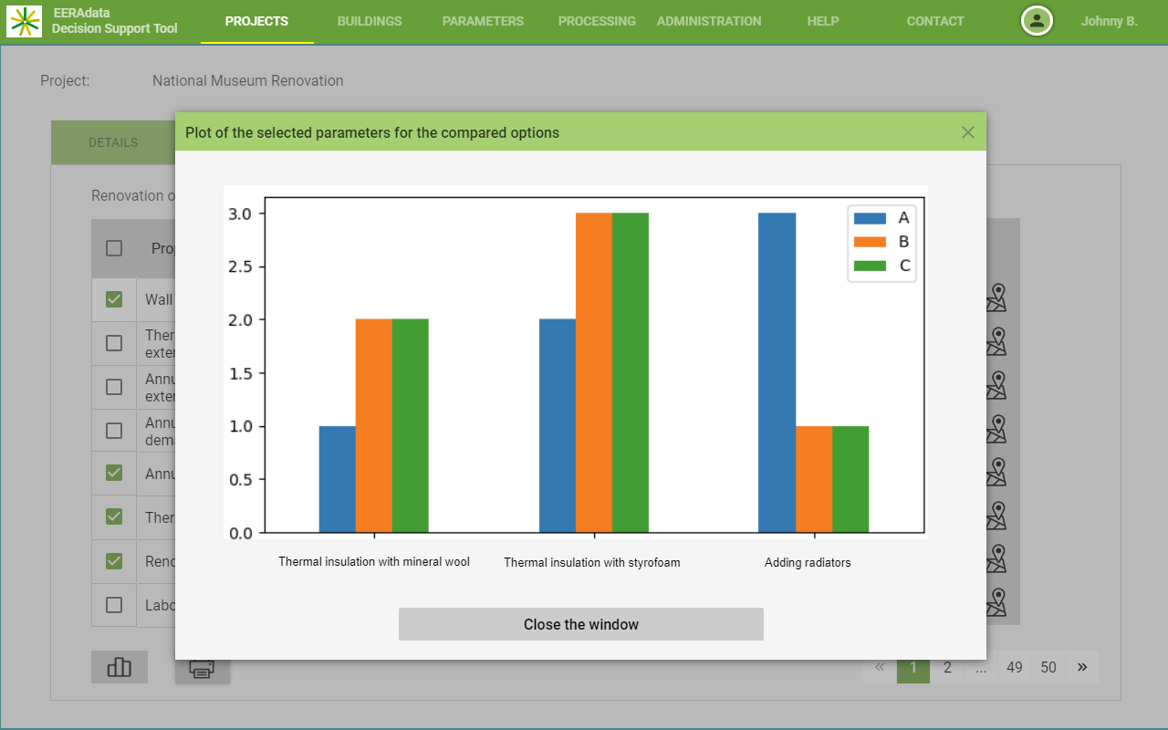The width and height of the screenshot is (1168, 730).
Task: Go to page 50 in pagination
Action: click(1048, 667)
